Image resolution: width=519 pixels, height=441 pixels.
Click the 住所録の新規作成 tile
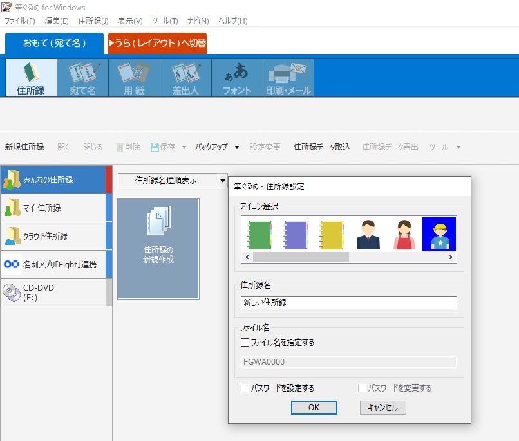[158, 248]
